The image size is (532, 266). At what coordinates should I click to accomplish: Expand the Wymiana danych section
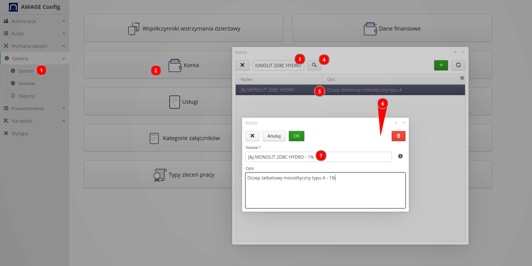(34, 46)
